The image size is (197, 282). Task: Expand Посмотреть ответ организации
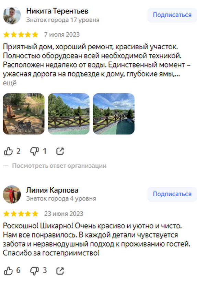point(59,166)
